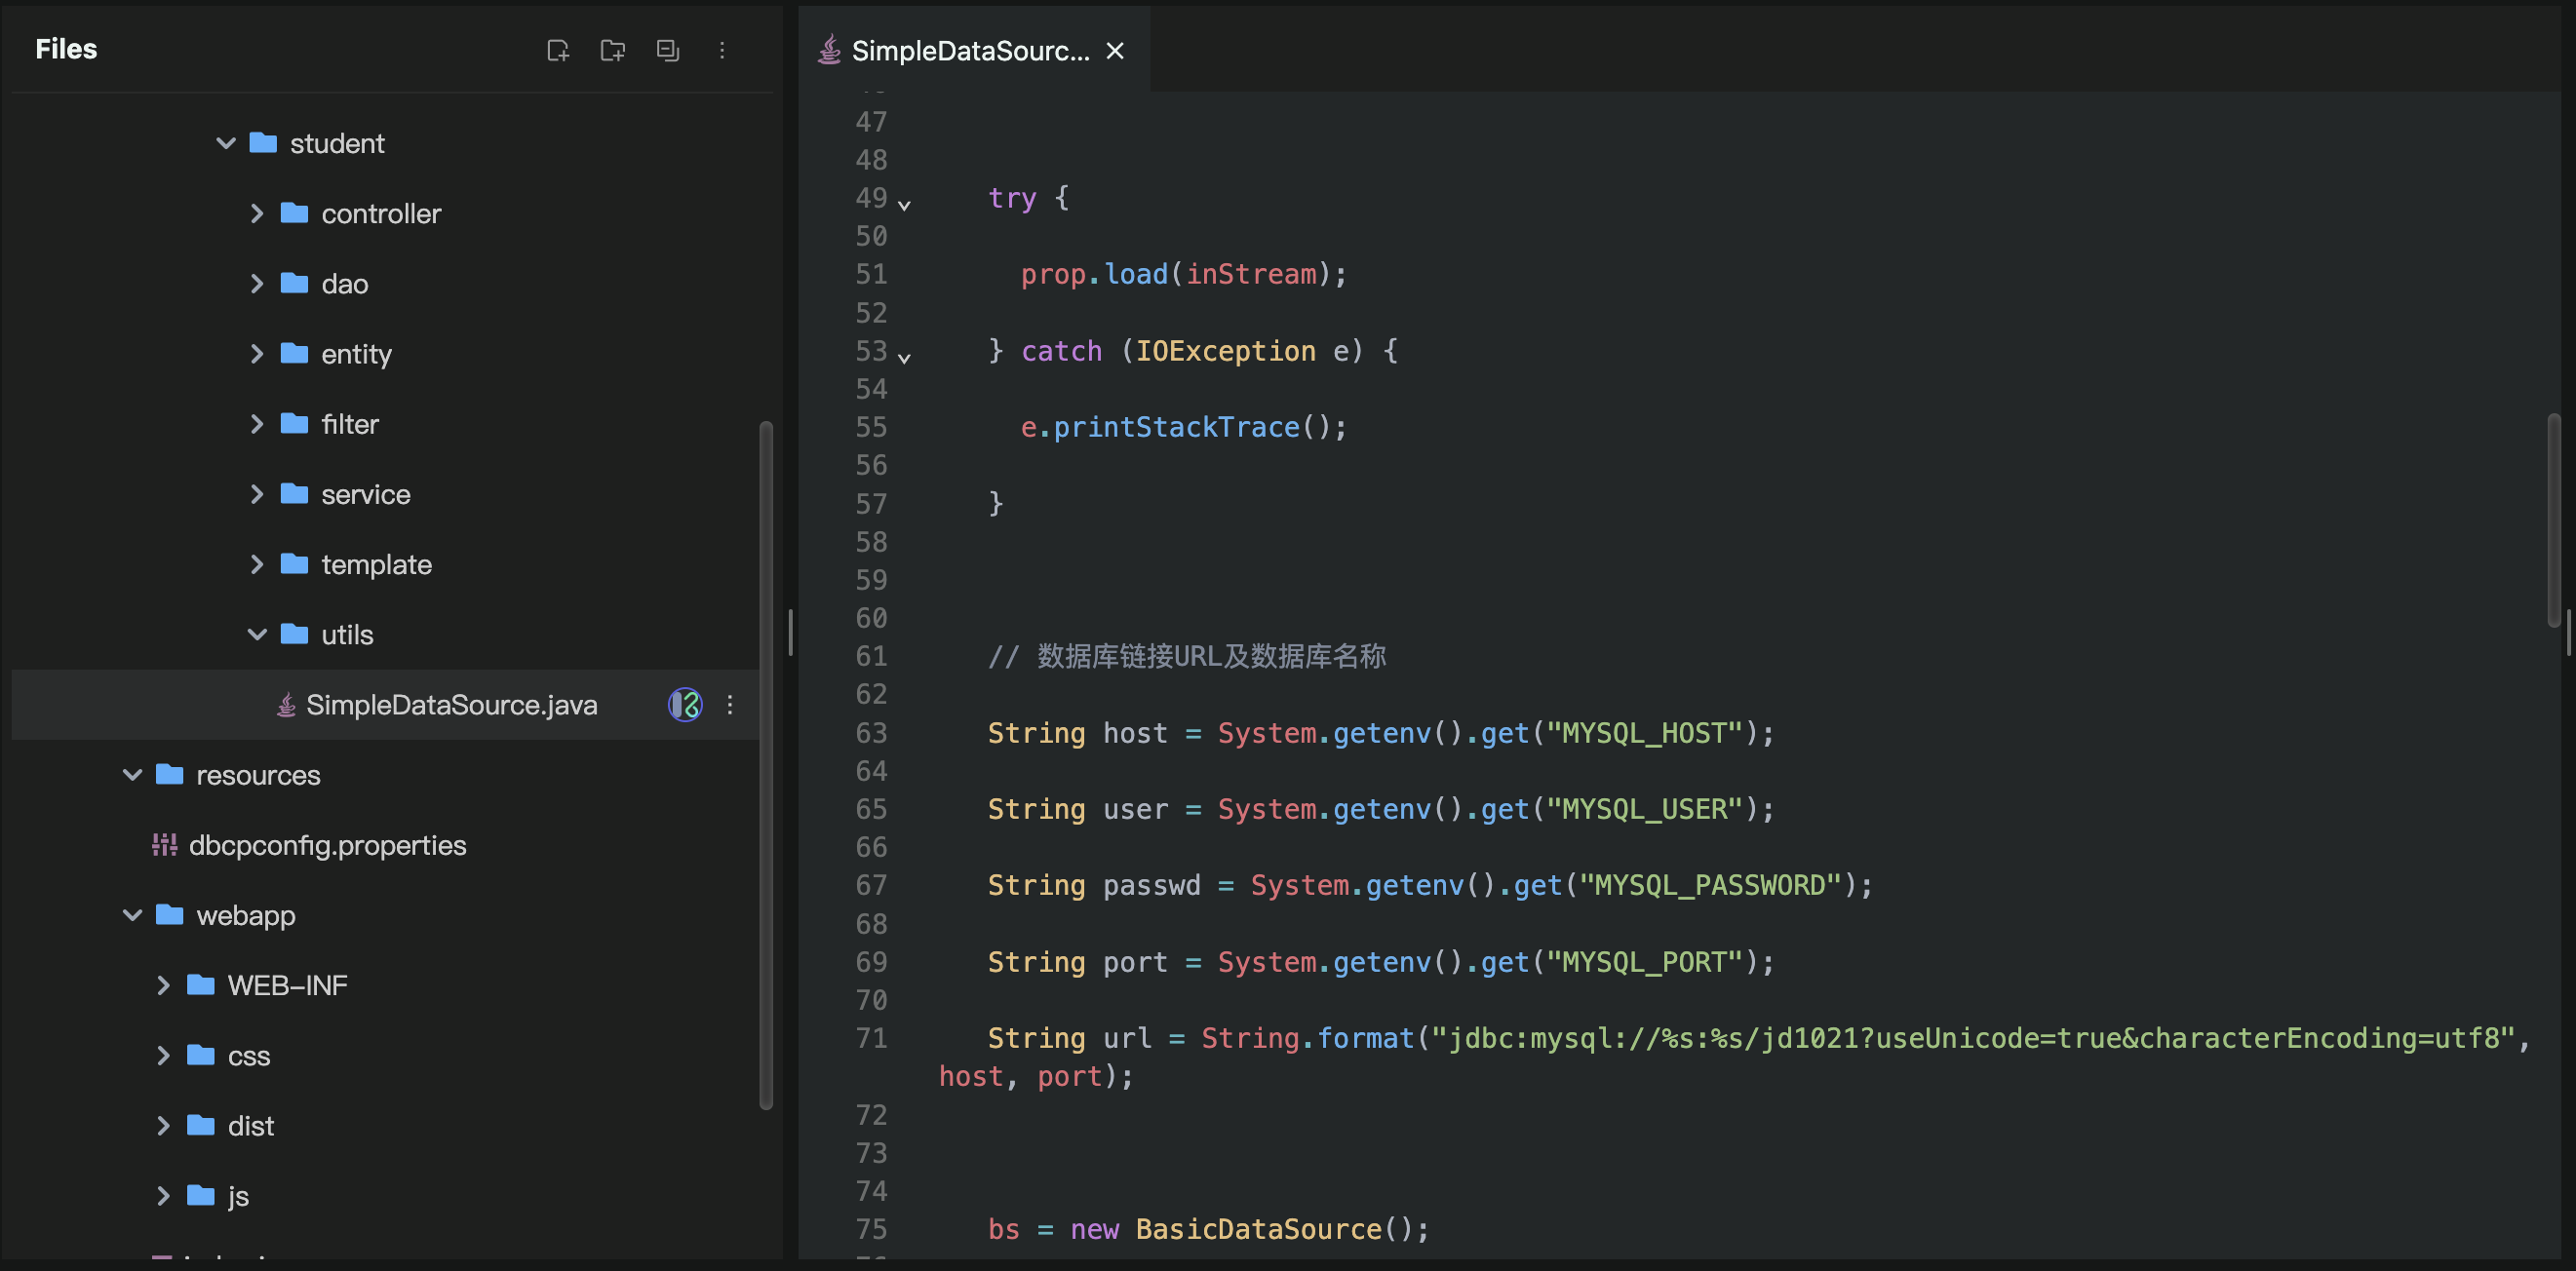Click the css folder icon

[200, 1055]
